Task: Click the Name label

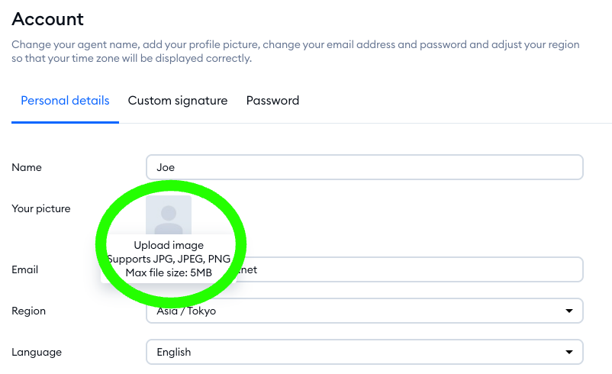Action: [x=27, y=167]
